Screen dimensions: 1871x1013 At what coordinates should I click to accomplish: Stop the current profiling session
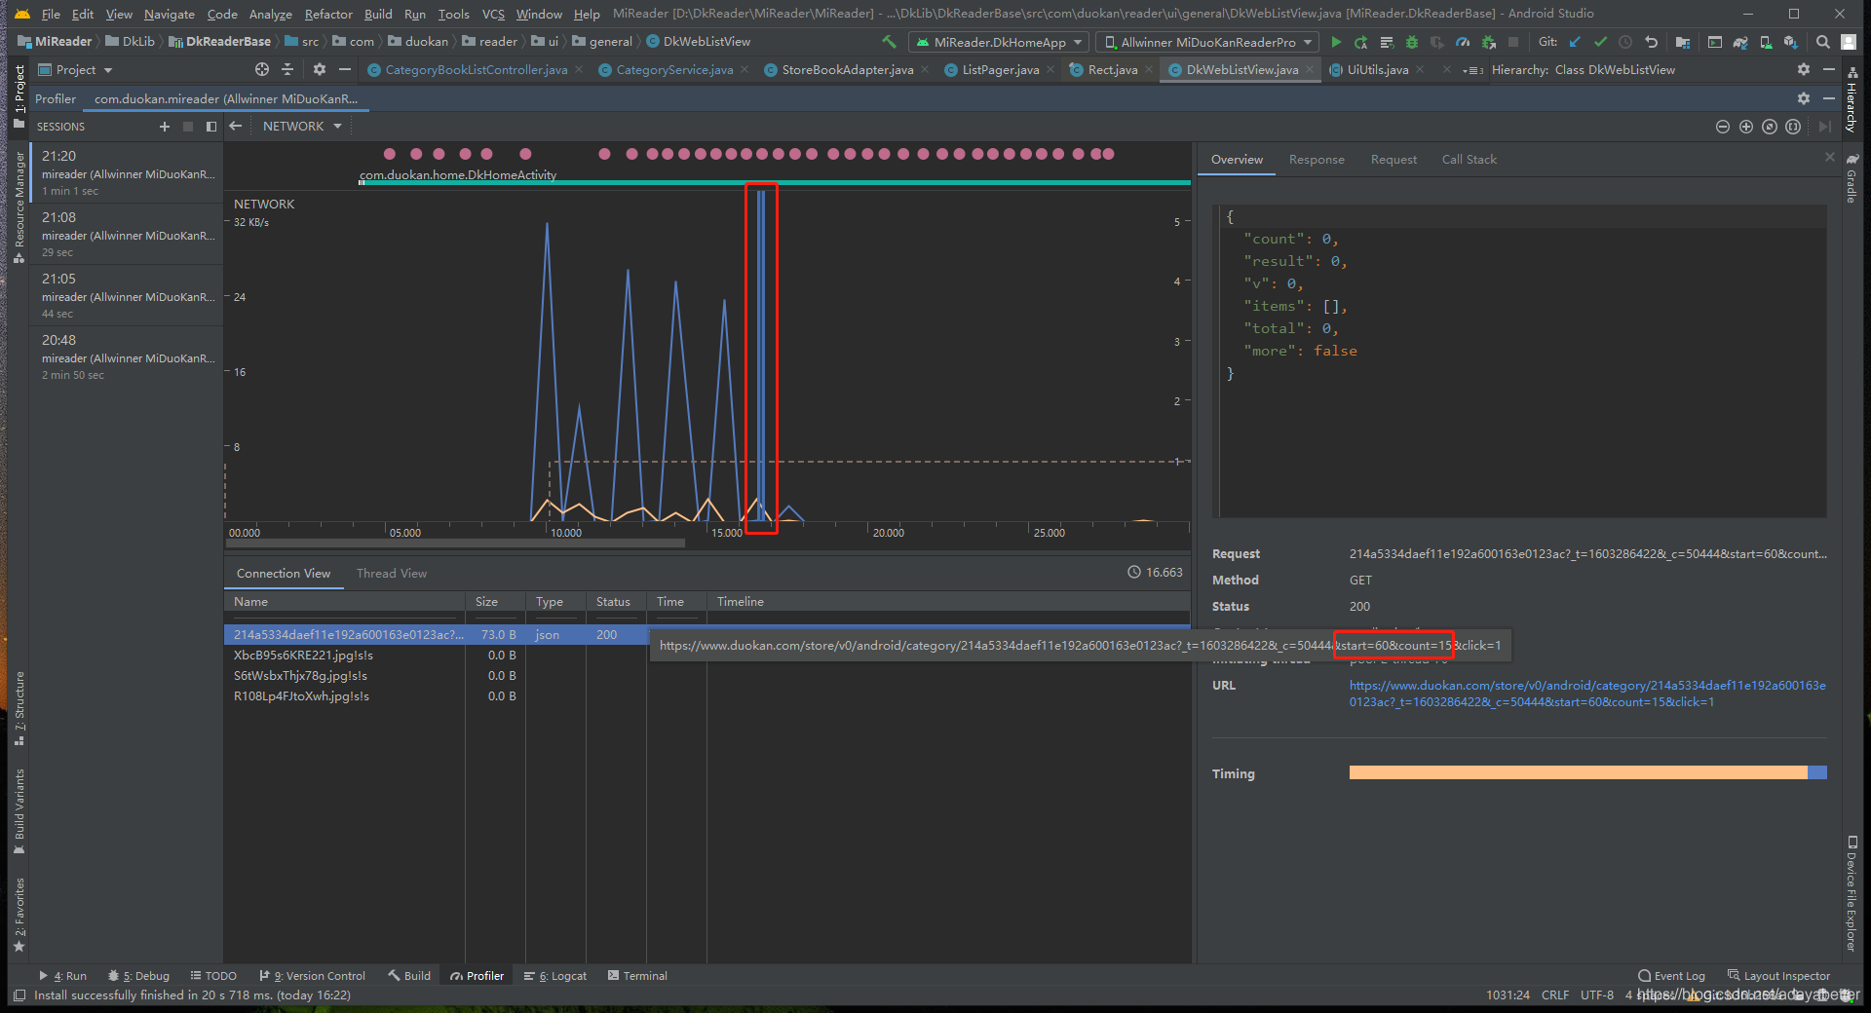tap(188, 127)
